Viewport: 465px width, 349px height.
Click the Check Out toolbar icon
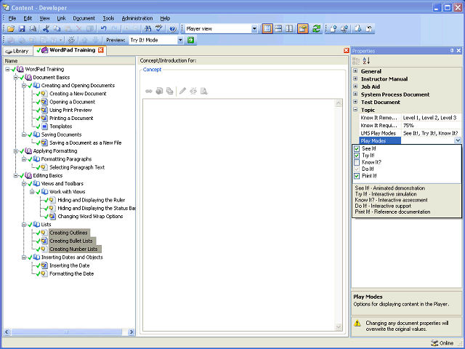(358, 29)
